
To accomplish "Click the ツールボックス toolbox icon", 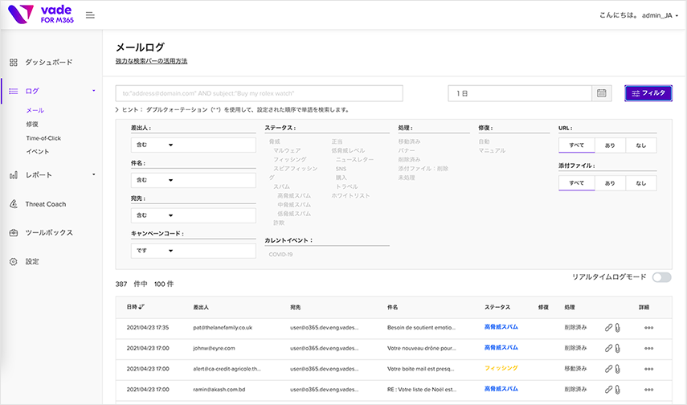I will tap(14, 233).
